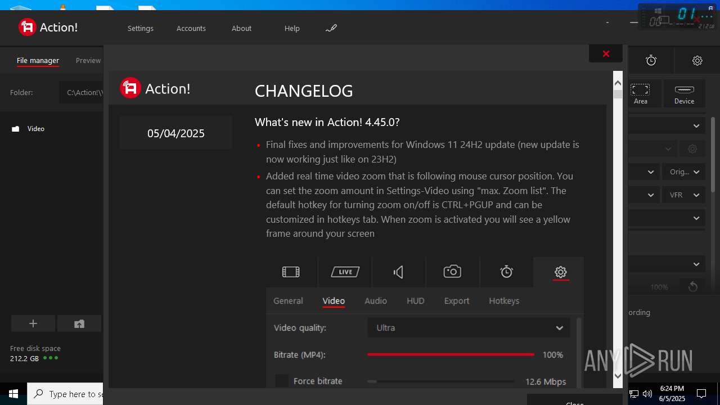The height and width of the screenshot is (405, 720).
Task: Click the Force bitrate slider
Action: (440, 381)
